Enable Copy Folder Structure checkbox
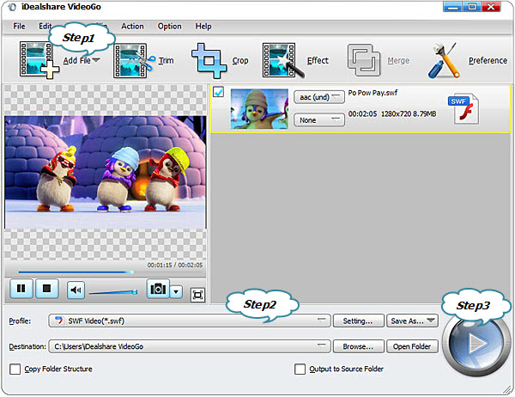Viewport: 515px width, 397px height. pyautogui.click(x=15, y=369)
